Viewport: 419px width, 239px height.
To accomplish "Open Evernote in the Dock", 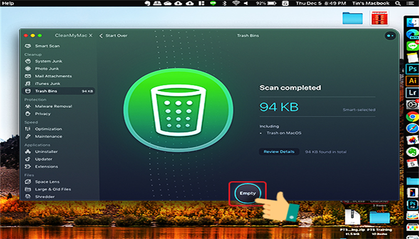I will (412, 152).
